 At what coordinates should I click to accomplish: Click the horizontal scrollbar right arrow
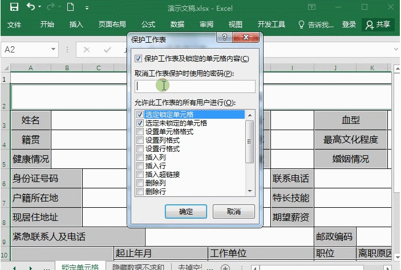(x=388, y=268)
